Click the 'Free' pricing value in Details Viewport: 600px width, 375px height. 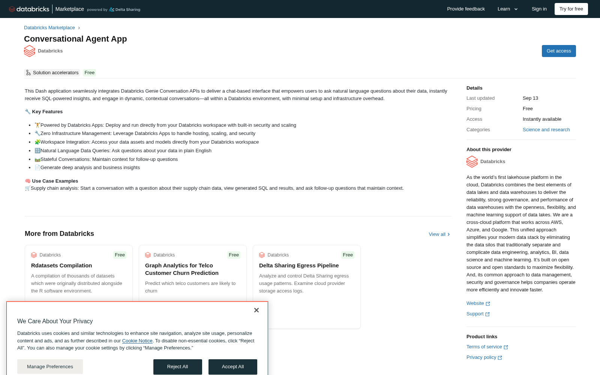coord(528,109)
